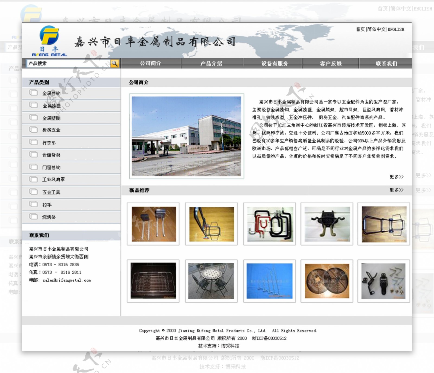Switch language to 简体中文
Viewport: 434px width, 373px height.
pos(376,29)
